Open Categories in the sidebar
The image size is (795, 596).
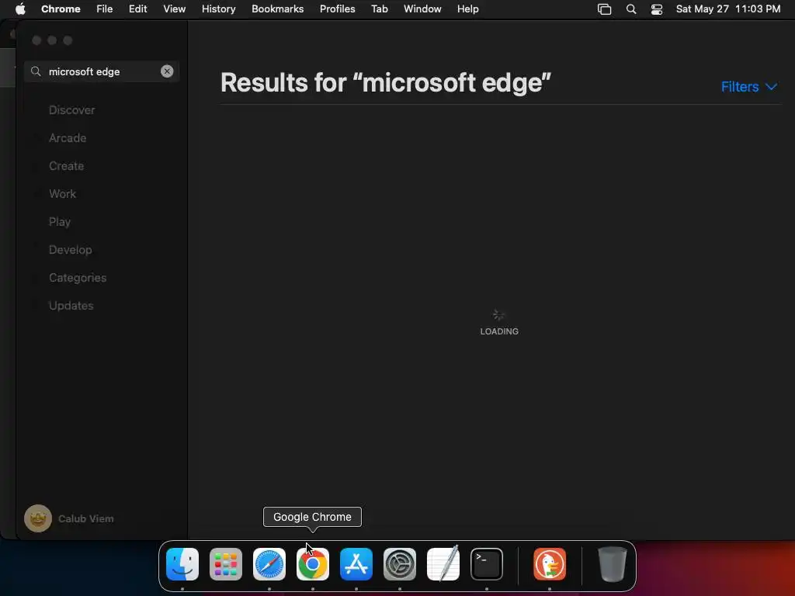(78, 278)
